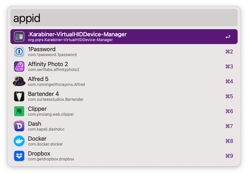Choose the Dropbox result title
The image size is (248, 175).
pyautogui.click(x=39, y=153)
